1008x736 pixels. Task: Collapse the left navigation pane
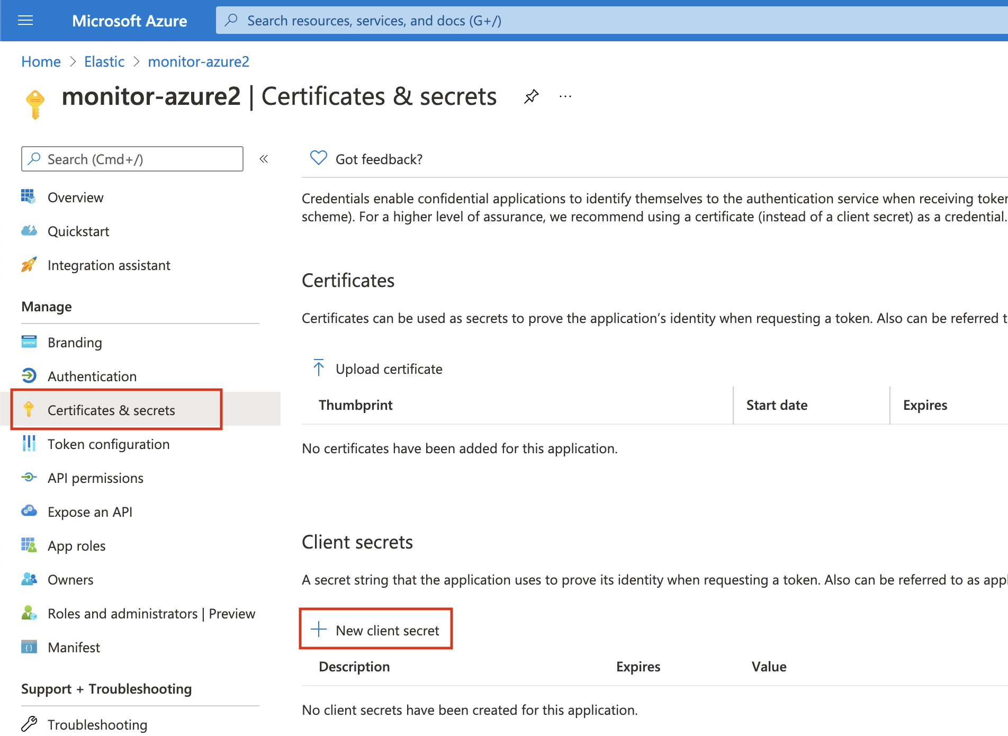point(264,158)
